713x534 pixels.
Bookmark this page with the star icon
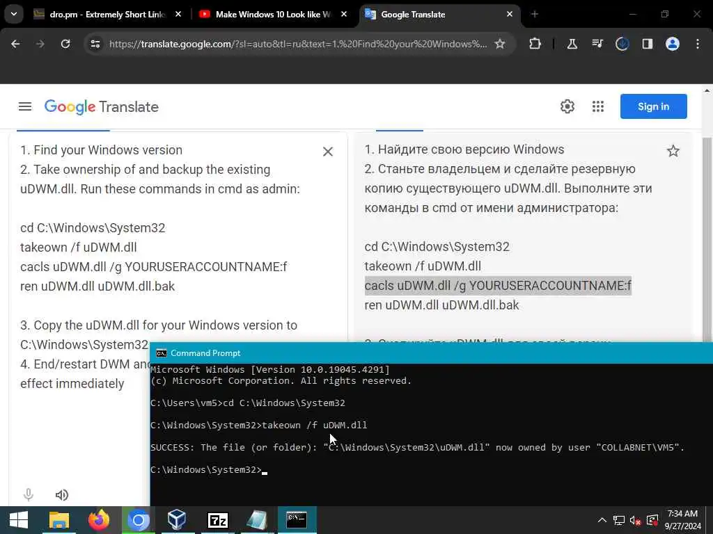[x=500, y=44]
